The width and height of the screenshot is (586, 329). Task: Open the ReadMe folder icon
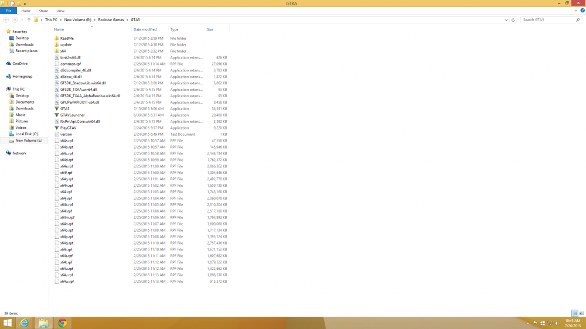point(56,38)
